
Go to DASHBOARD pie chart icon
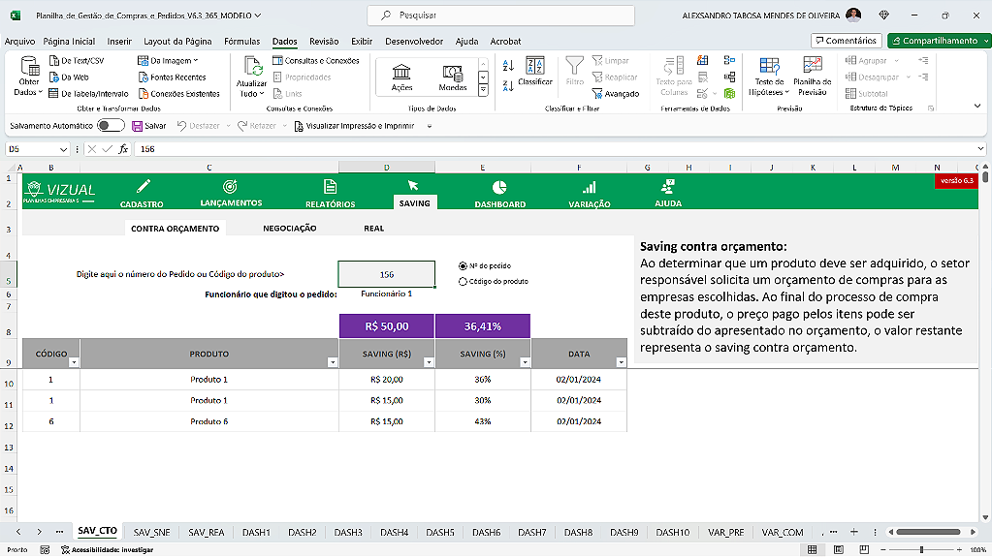499,186
